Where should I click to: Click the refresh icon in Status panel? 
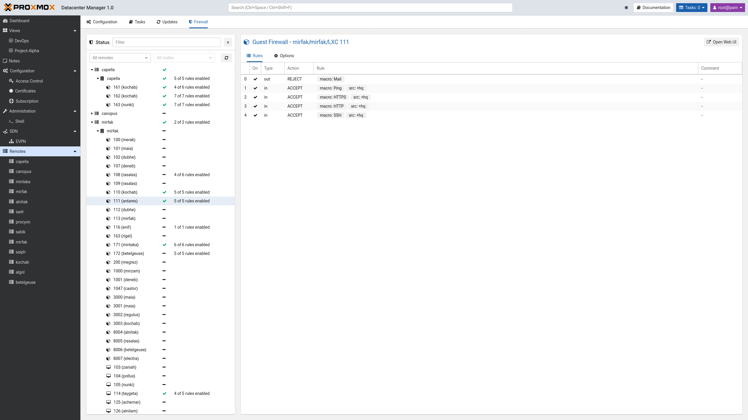click(x=226, y=58)
